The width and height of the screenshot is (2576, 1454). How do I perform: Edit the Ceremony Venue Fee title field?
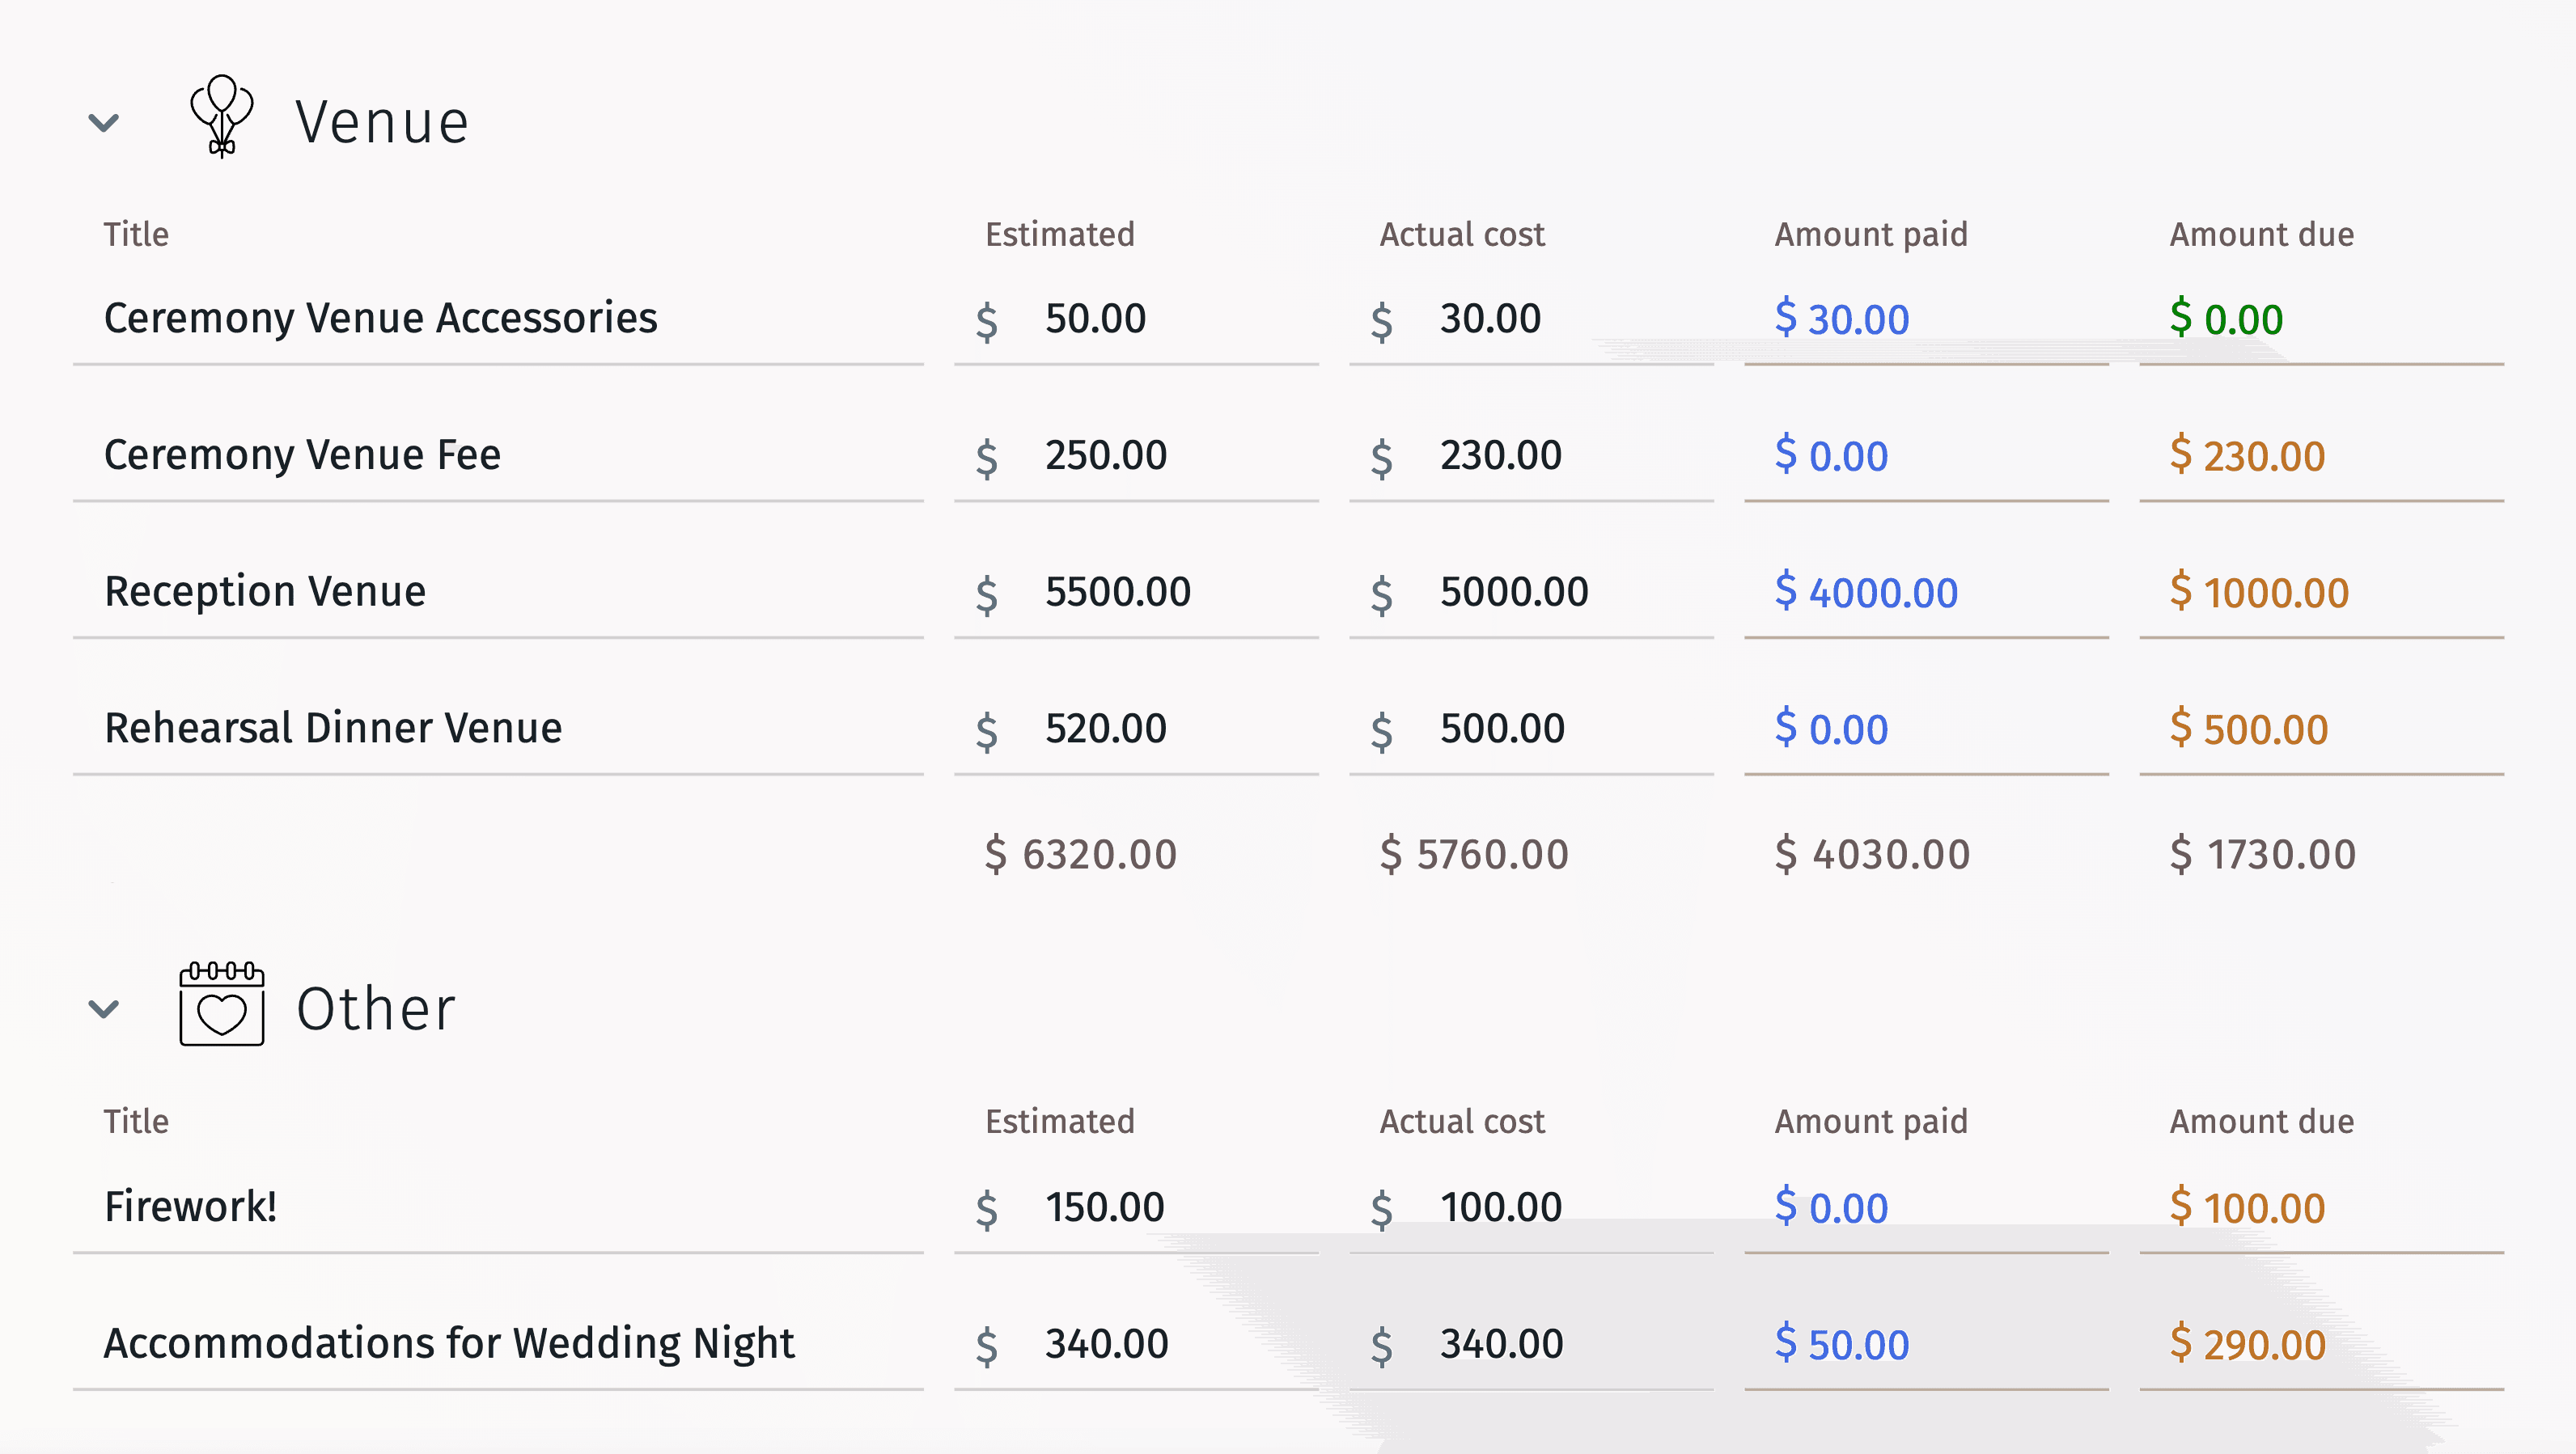coord(303,455)
